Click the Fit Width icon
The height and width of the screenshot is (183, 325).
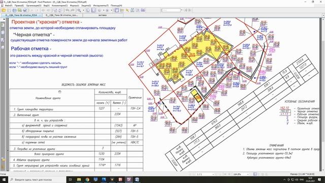(x=93, y=10)
